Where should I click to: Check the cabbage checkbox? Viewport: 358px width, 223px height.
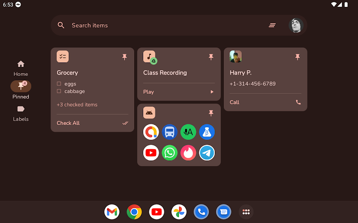[59, 91]
